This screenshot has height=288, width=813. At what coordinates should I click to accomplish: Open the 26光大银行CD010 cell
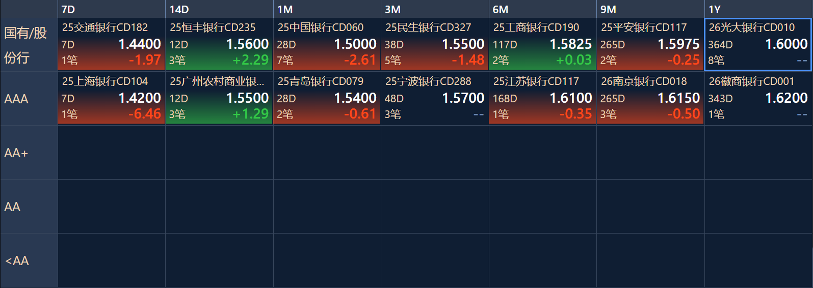click(x=758, y=44)
